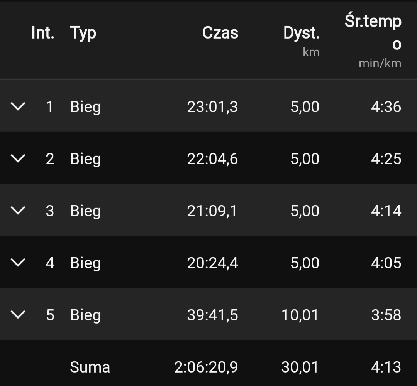Tap the time 23:01,3 in interval 1
417x386 pixels.
[212, 107]
